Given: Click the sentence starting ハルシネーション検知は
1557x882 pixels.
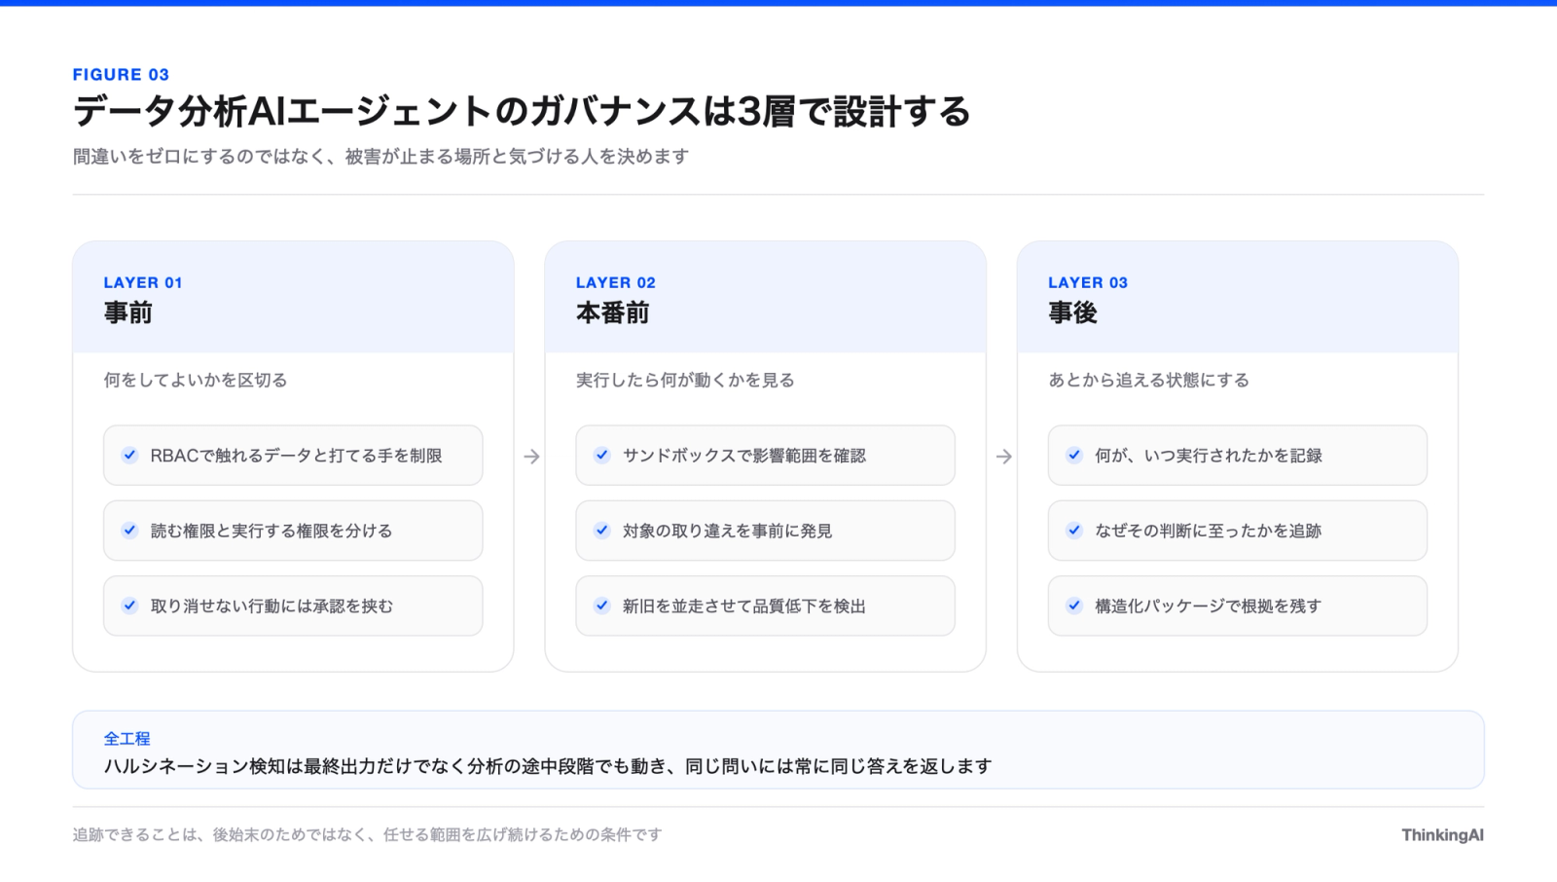Looking at the screenshot, I should coord(548,766).
